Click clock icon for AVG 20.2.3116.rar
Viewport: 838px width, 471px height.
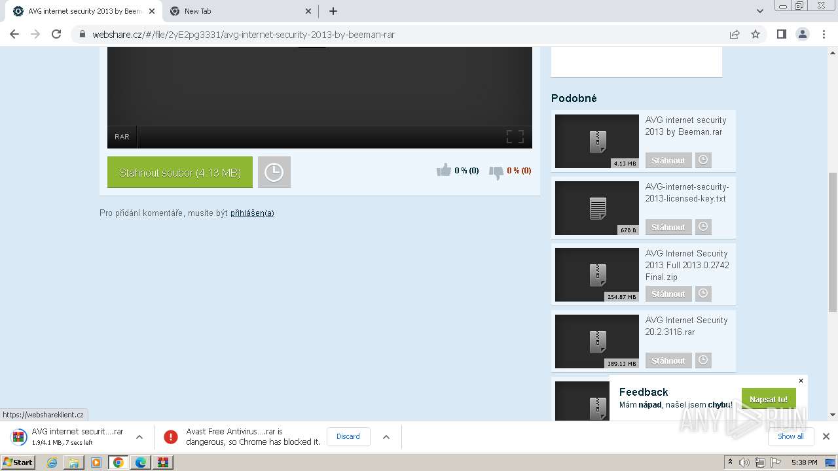coord(703,360)
